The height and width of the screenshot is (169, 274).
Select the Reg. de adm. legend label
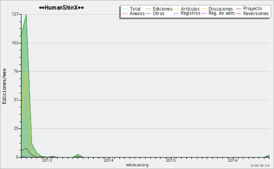coord(222,13)
